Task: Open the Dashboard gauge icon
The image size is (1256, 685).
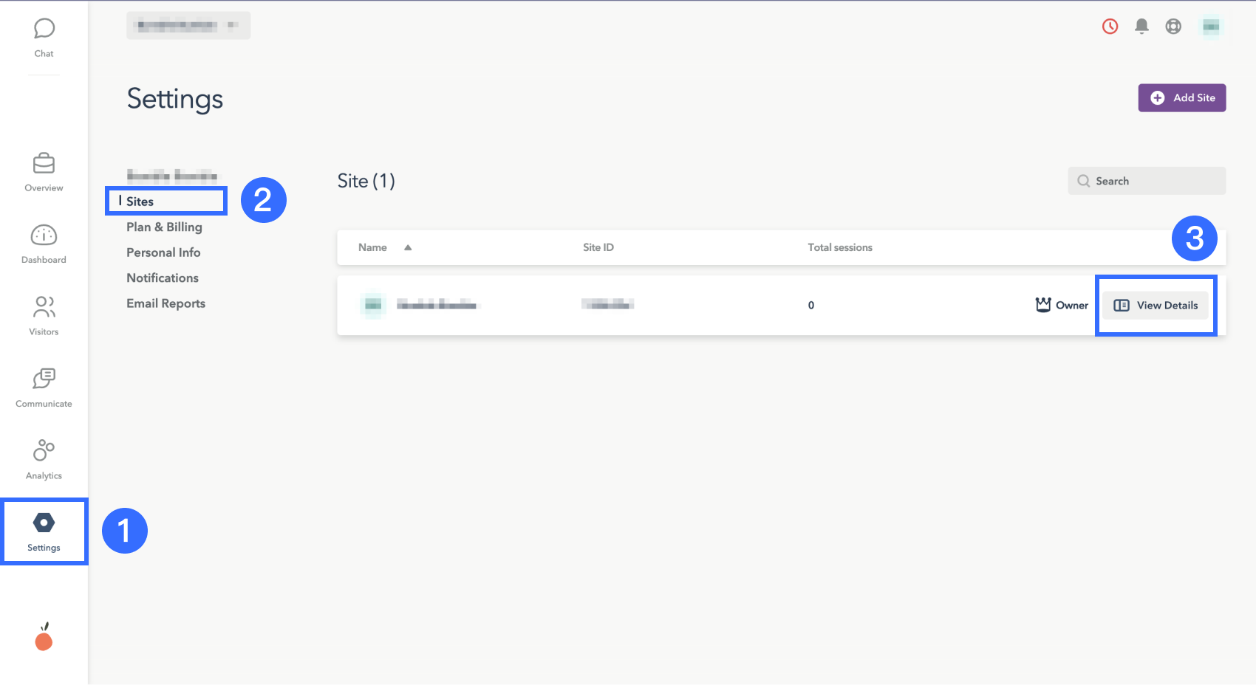Action: point(44,235)
